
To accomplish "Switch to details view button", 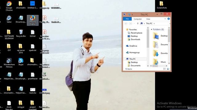I will (164, 69).
